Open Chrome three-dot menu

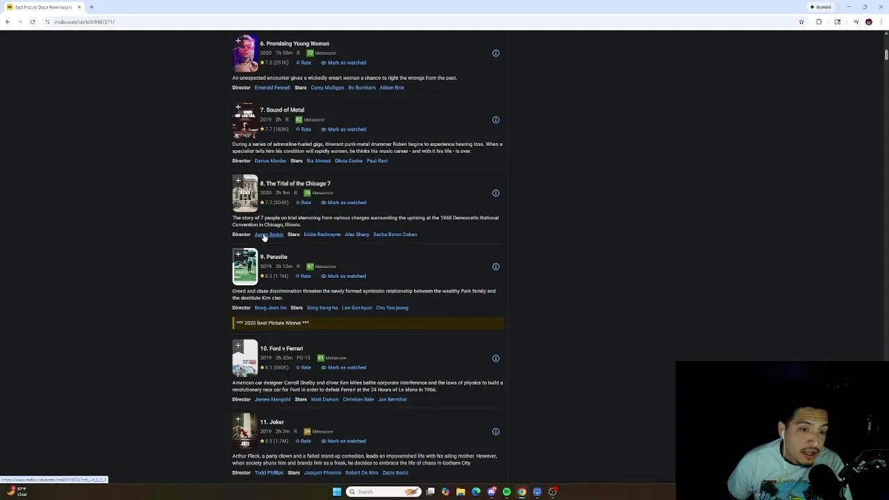pyautogui.click(x=882, y=22)
